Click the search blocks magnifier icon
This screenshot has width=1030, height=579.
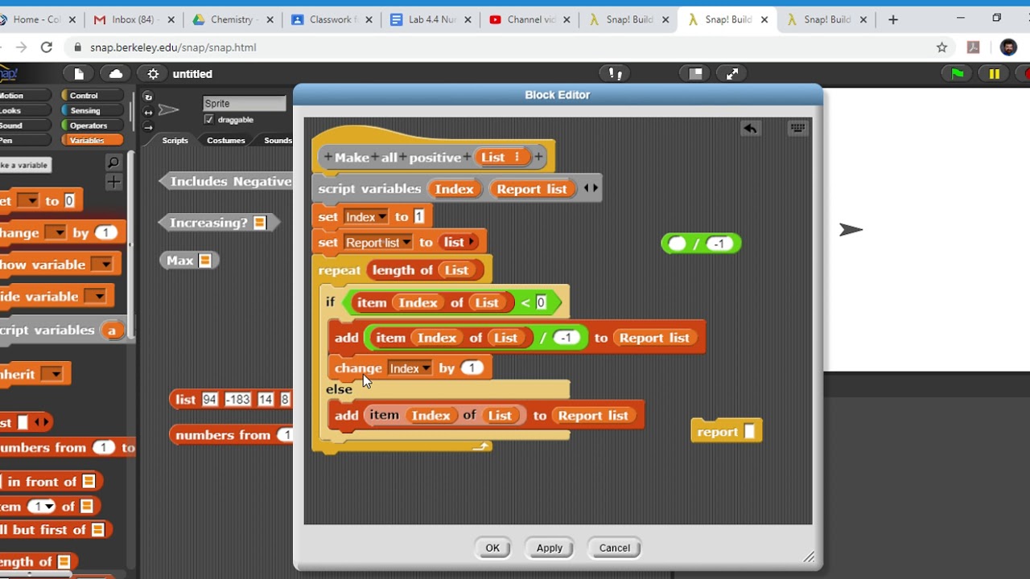[113, 163]
